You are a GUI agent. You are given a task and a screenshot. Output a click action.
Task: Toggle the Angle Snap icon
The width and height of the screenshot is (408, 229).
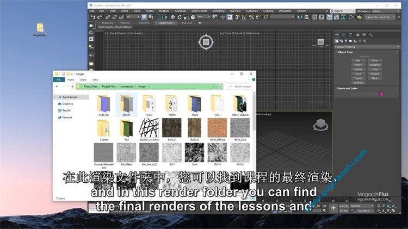[x=244, y=17]
